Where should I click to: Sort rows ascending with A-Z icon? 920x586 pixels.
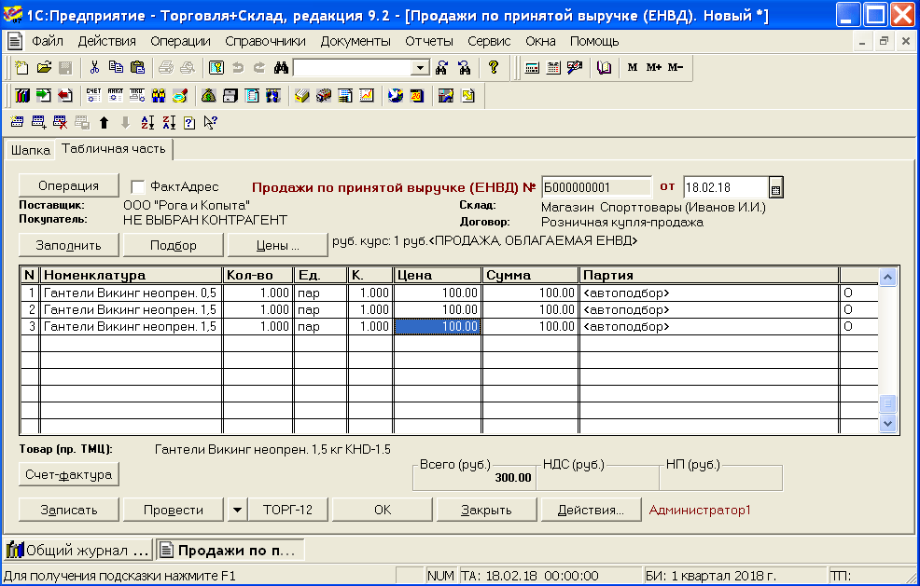[x=146, y=122]
